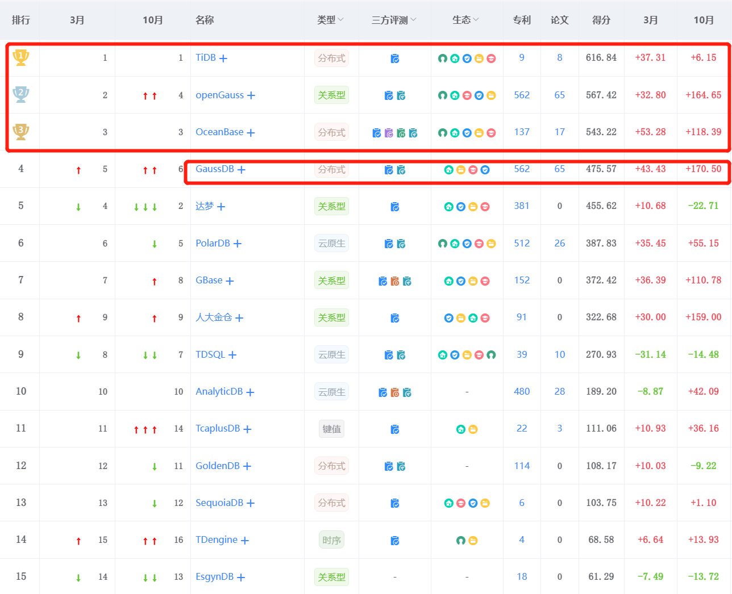Image resolution: width=732 pixels, height=594 pixels.
Task: Open the 人大金仓 database link
Action: 214,317
